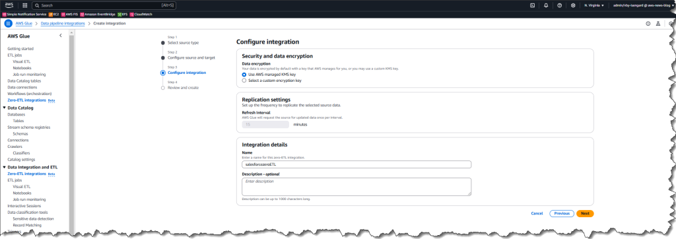Click the Next button

585,213
